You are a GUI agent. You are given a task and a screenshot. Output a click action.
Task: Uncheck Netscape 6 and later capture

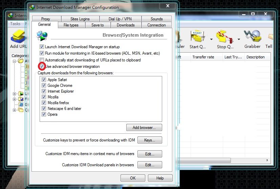(x=44, y=109)
